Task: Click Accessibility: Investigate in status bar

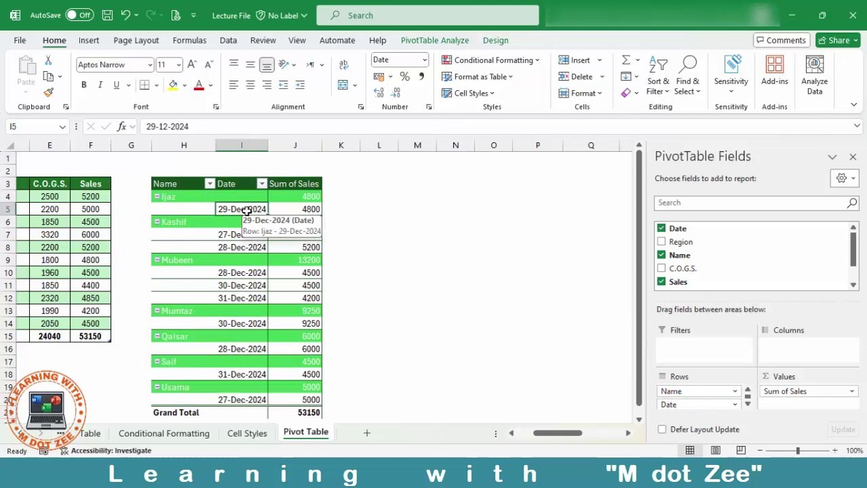Action: tap(105, 451)
